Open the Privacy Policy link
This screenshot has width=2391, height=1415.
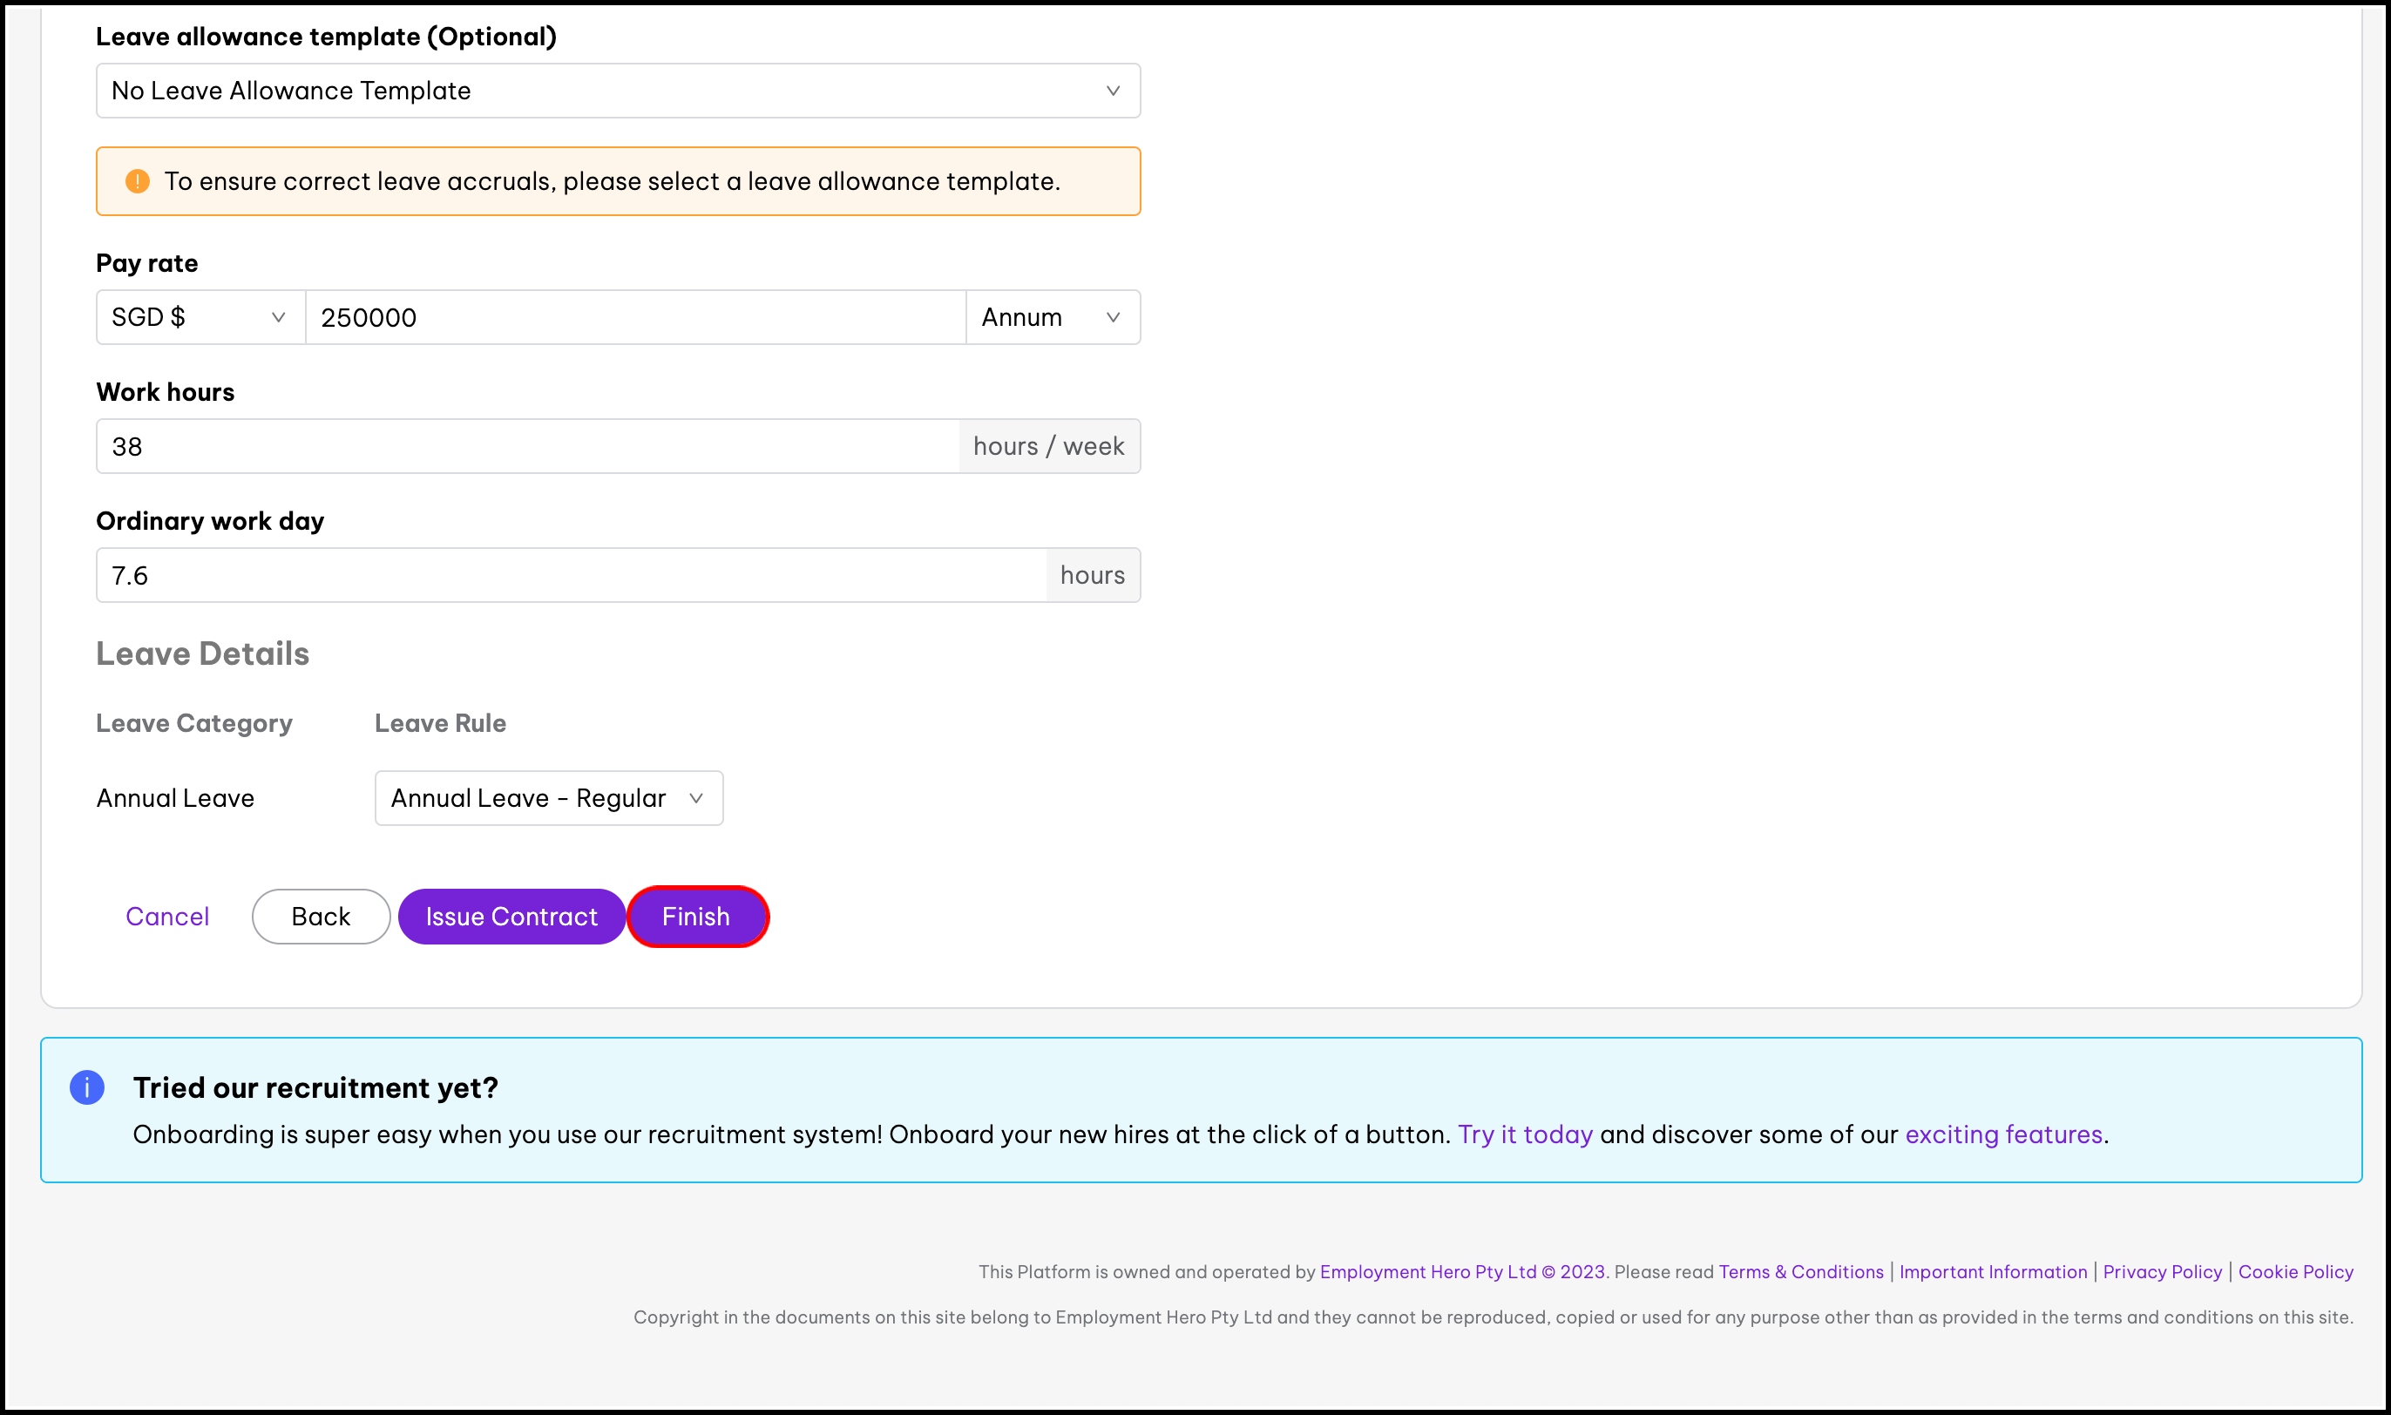pos(2162,1272)
